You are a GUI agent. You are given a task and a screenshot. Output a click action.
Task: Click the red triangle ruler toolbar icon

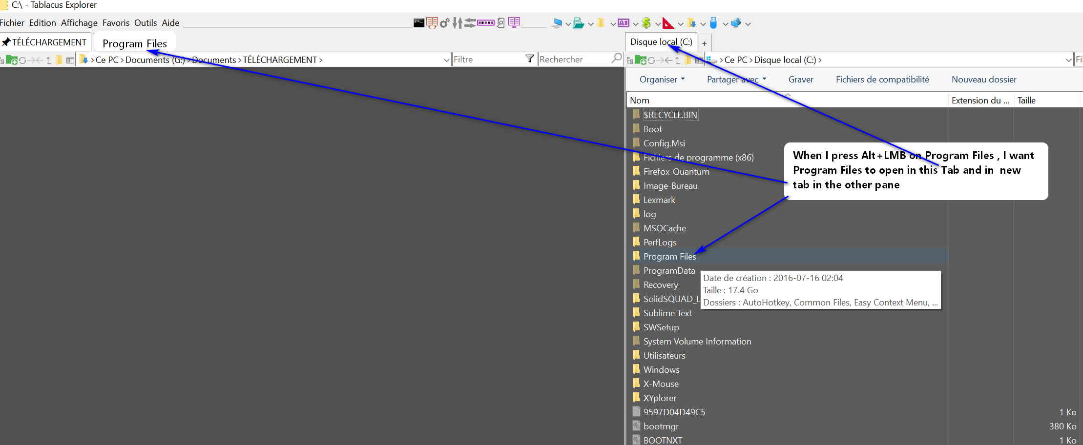[x=668, y=23]
